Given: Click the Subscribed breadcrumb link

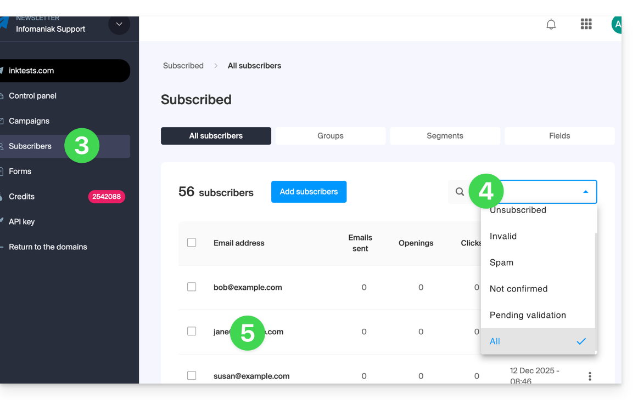Looking at the screenshot, I should (x=183, y=66).
